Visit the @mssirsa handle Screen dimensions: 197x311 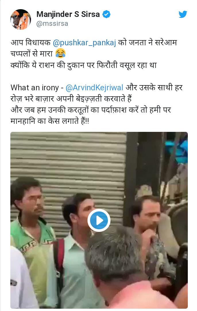(52, 24)
